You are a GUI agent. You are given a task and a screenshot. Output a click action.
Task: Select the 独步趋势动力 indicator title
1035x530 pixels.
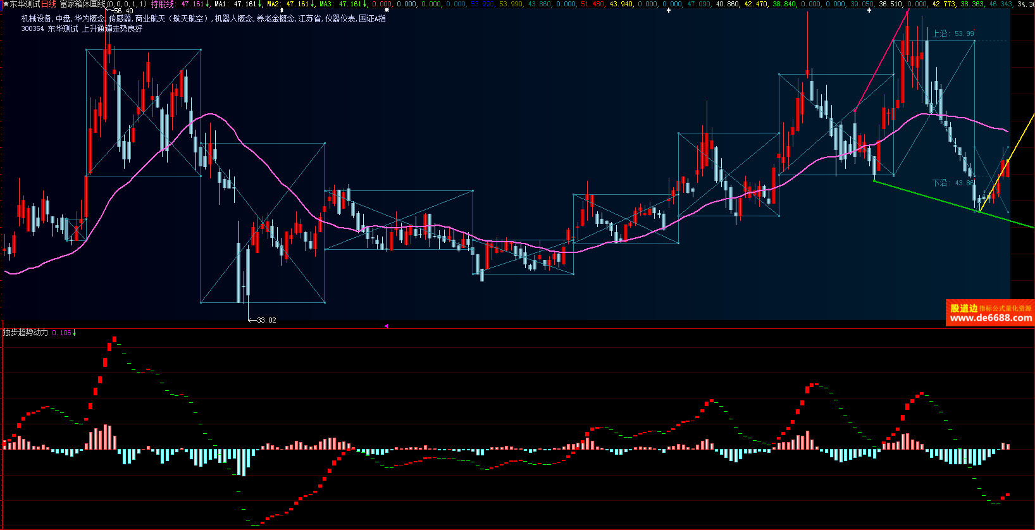point(25,333)
